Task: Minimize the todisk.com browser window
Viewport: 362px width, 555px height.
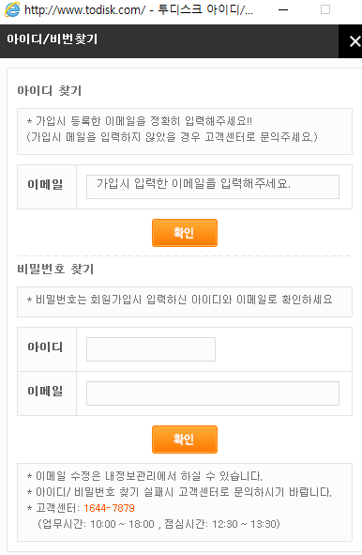Action: [283, 10]
